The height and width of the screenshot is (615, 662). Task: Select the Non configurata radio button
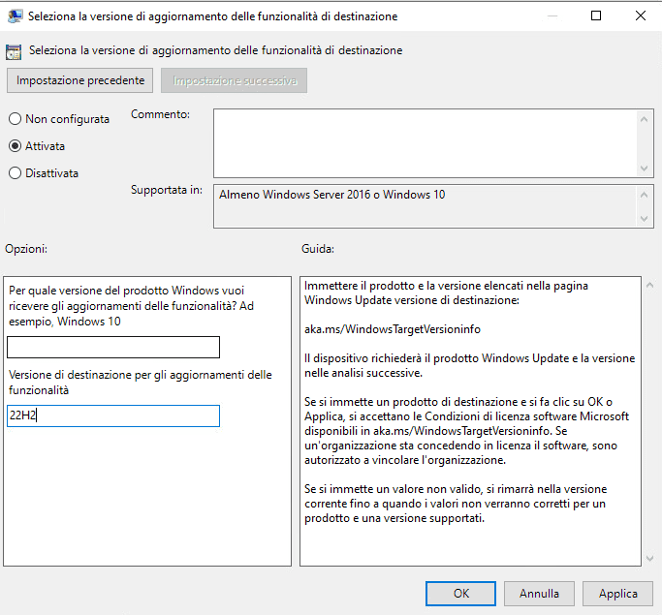tap(15, 119)
